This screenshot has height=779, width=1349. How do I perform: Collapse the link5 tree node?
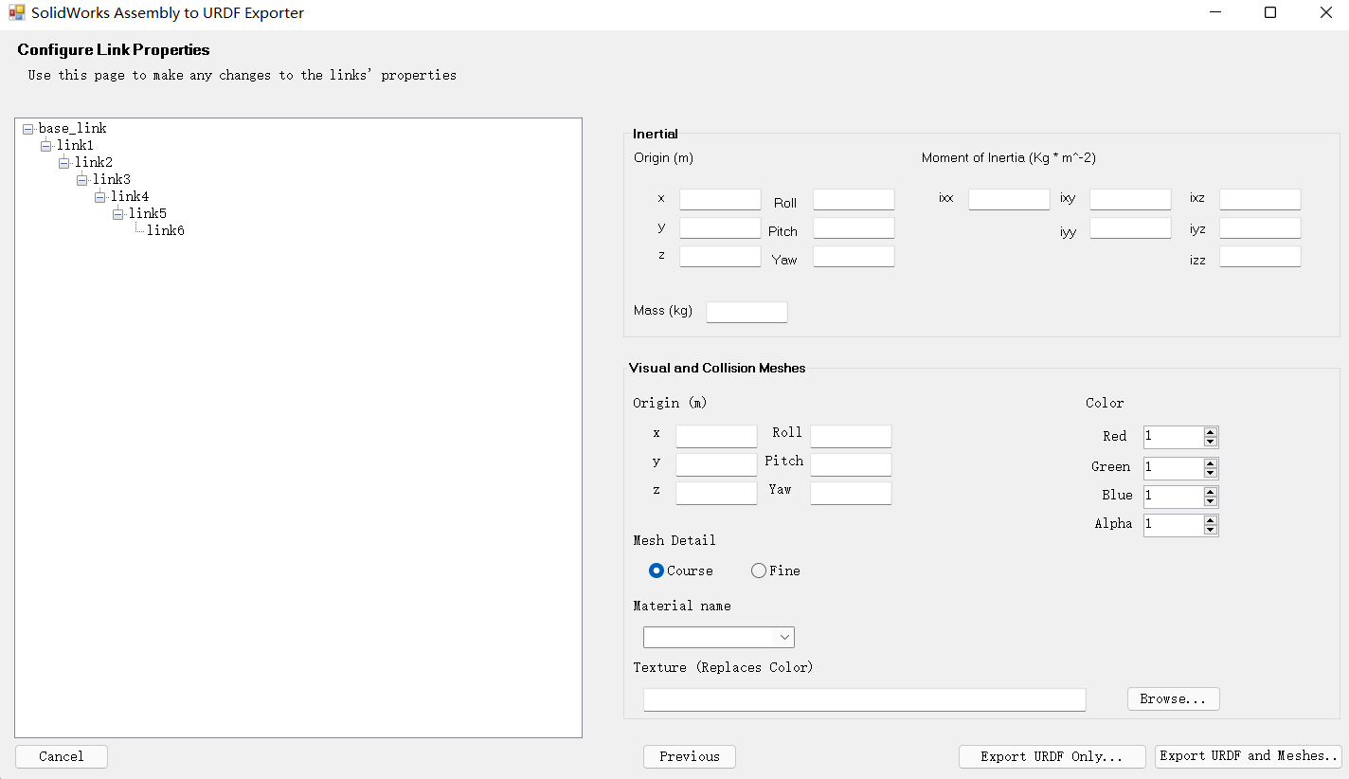[x=118, y=214]
